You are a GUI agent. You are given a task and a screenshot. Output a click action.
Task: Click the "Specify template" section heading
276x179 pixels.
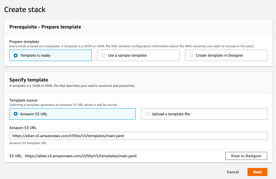29,80
